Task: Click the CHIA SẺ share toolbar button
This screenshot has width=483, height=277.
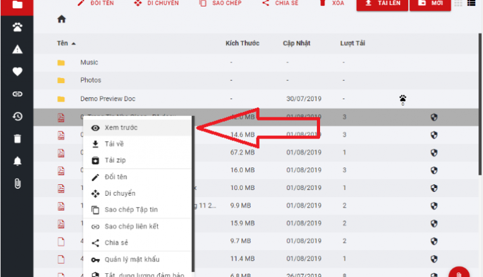Action: pyautogui.click(x=280, y=3)
